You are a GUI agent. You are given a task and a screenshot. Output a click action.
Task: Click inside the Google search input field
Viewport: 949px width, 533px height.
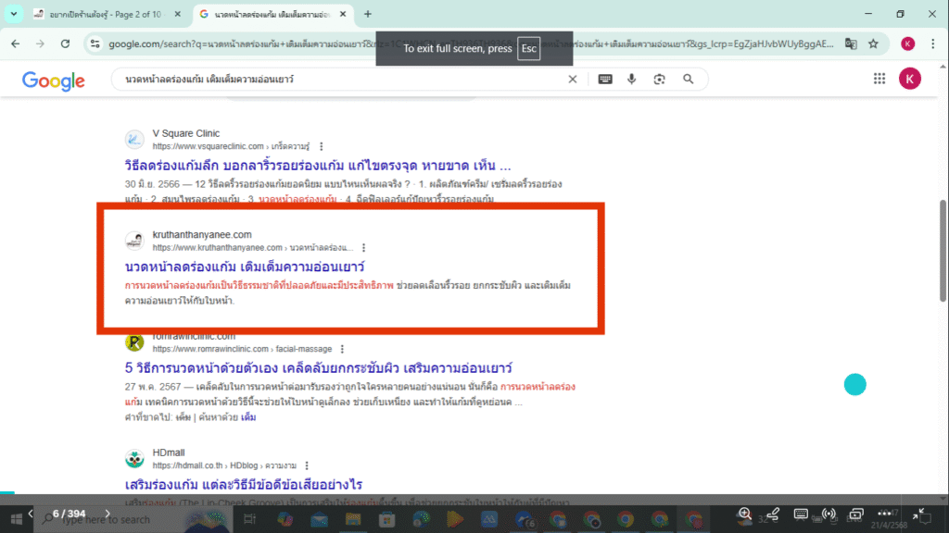(x=324, y=79)
